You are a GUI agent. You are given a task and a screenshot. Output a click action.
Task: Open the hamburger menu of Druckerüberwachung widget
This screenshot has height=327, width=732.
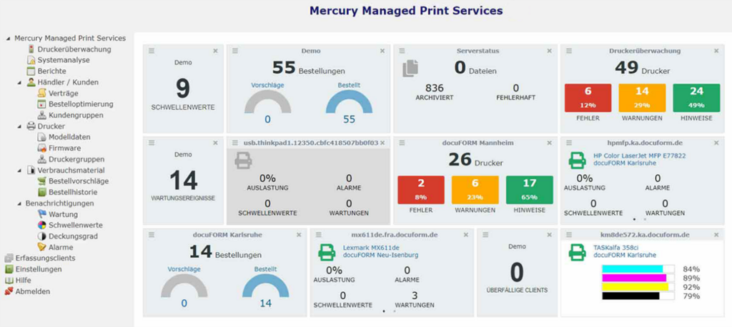click(567, 51)
